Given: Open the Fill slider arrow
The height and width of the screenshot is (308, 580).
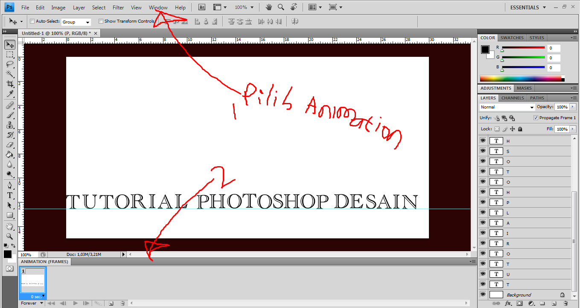Looking at the screenshot, I should pyautogui.click(x=573, y=129).
